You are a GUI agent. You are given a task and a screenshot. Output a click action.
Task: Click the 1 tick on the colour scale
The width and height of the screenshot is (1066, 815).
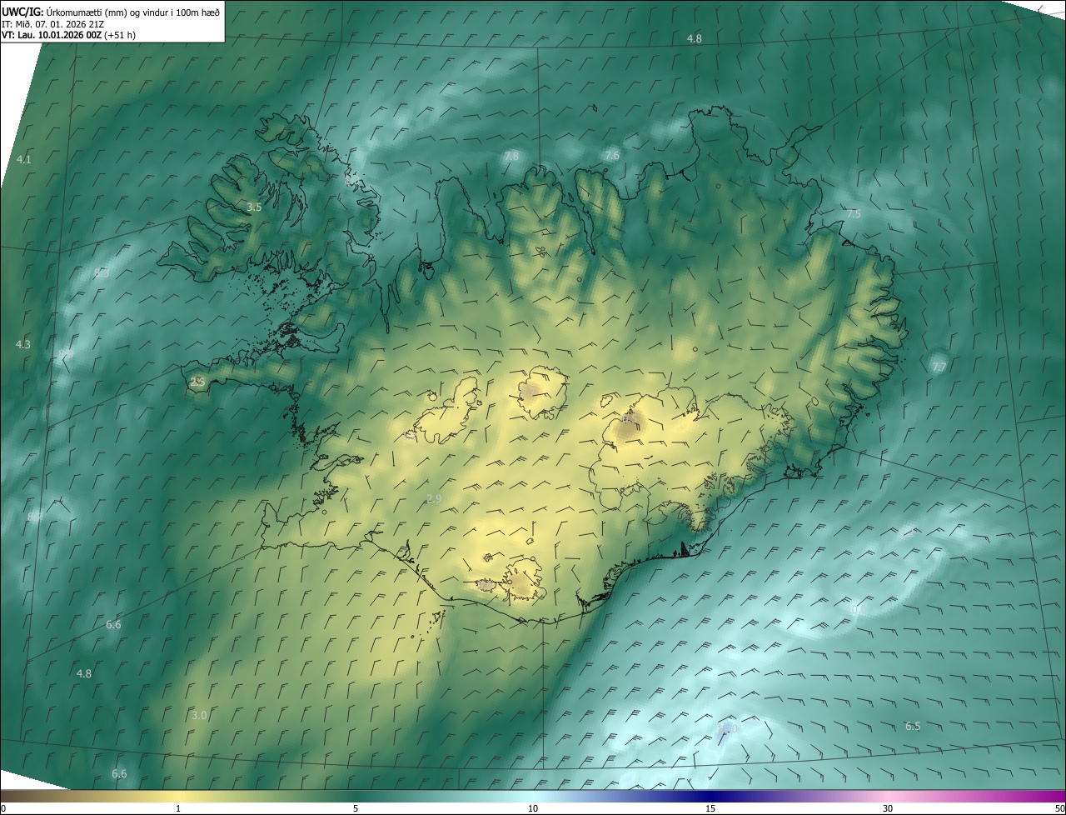[x=178, y=808]
